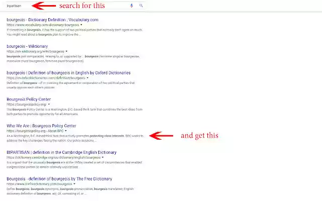Image resolution: width=322 pixels, height=201 pixels.
Task: Click the snippet starting 'Define bourgeois. bourgeois synonyms'
Action: [x=70, y=191]
